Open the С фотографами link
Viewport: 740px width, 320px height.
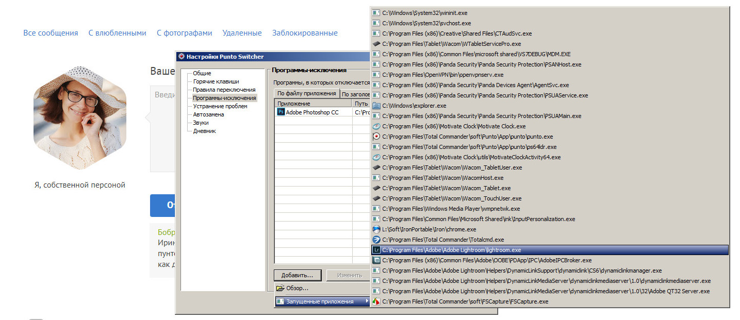pos(185,33)
